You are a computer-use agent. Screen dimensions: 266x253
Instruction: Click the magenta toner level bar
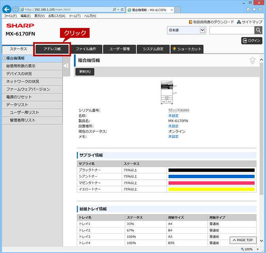point(212,183)
